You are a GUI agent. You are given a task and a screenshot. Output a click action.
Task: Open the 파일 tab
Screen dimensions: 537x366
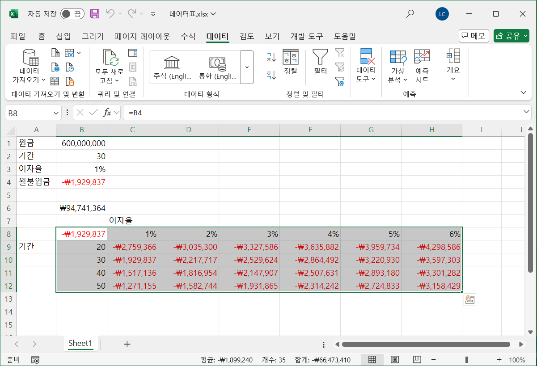(18, 37)
